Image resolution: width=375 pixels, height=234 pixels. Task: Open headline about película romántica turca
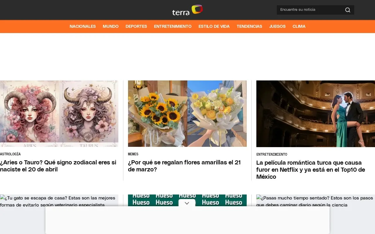click(311, 170)
